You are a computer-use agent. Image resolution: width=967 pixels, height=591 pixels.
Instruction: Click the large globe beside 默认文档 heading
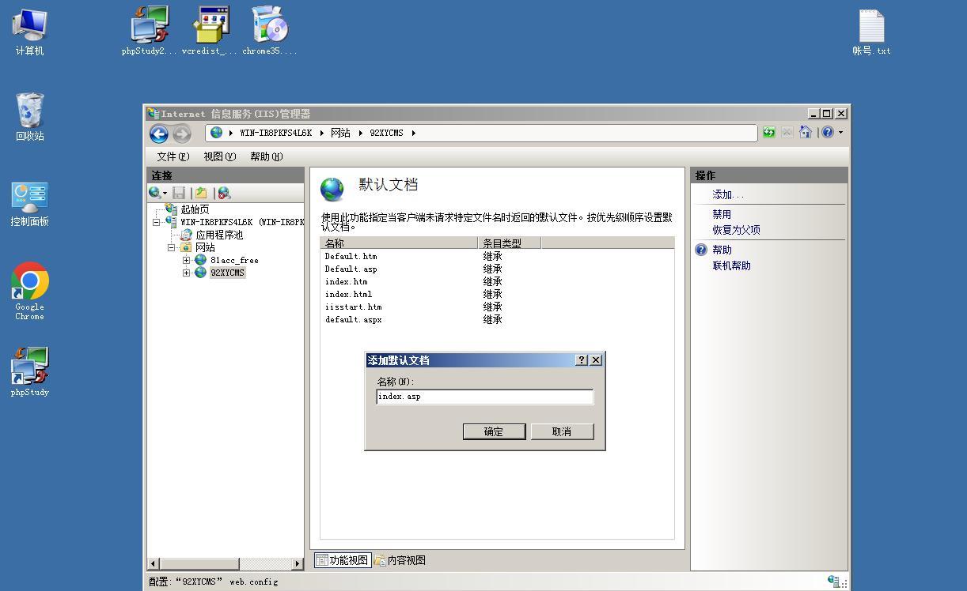(x=332, y=189)
